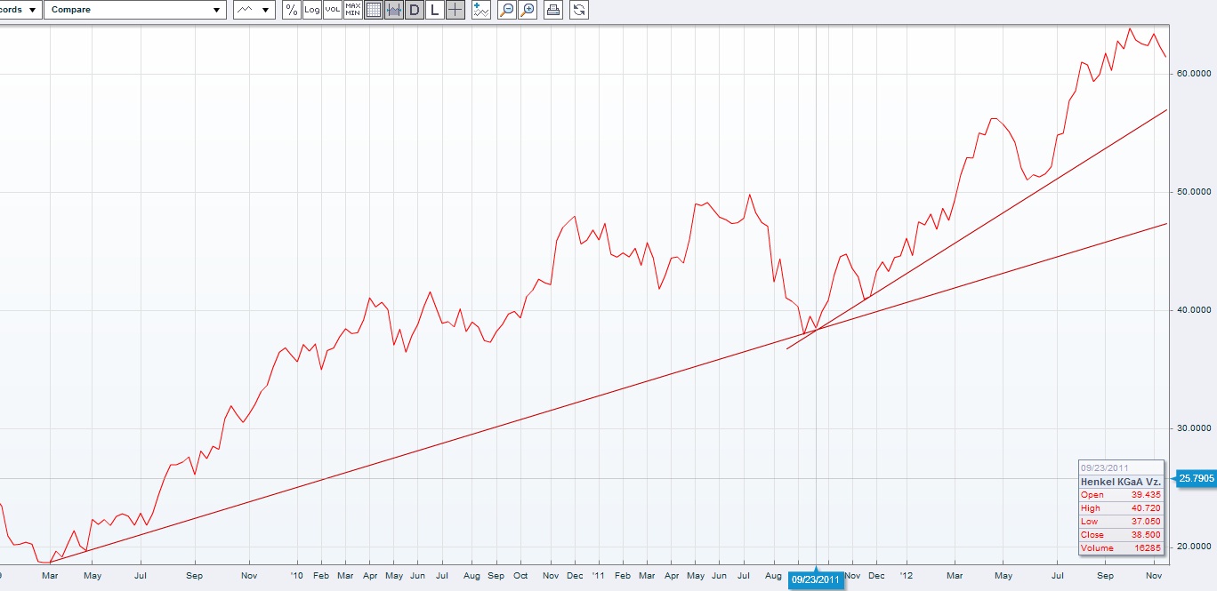The height and width of the screenshot is (591, 1217).
Task: Click the Henkel KGaA Vz. title in tooltip
Action: (1120, 481)
